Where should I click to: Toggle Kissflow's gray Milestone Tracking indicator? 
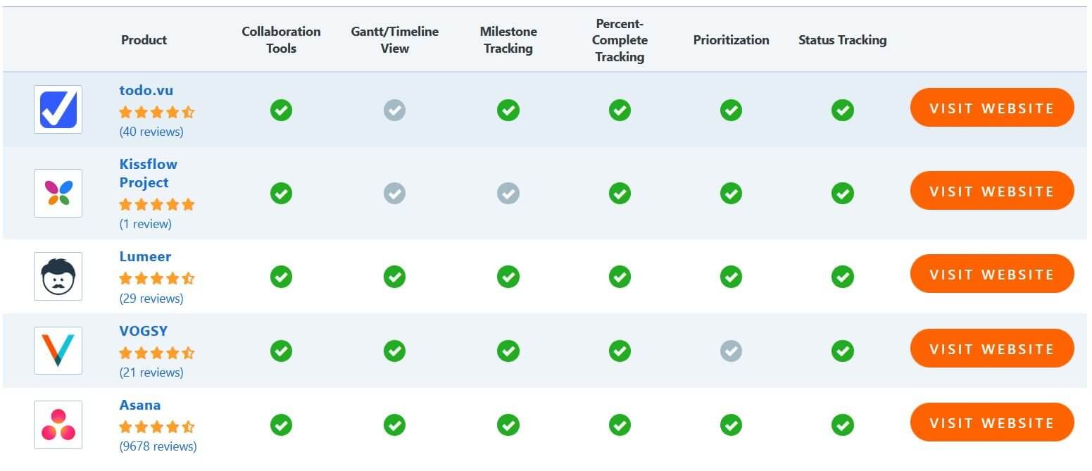[x=508, y=193]
